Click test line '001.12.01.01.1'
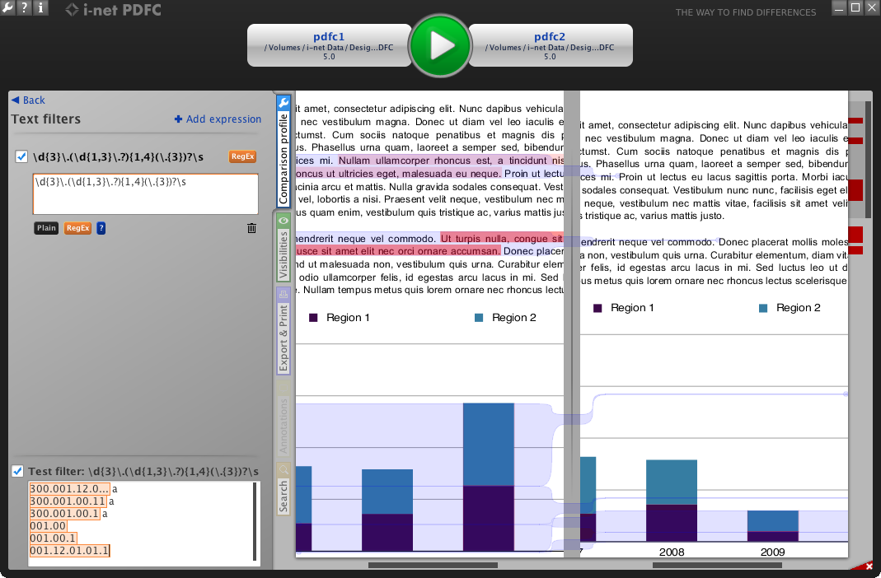Viewport: 881px width, 578px height. tap(69, 551)
